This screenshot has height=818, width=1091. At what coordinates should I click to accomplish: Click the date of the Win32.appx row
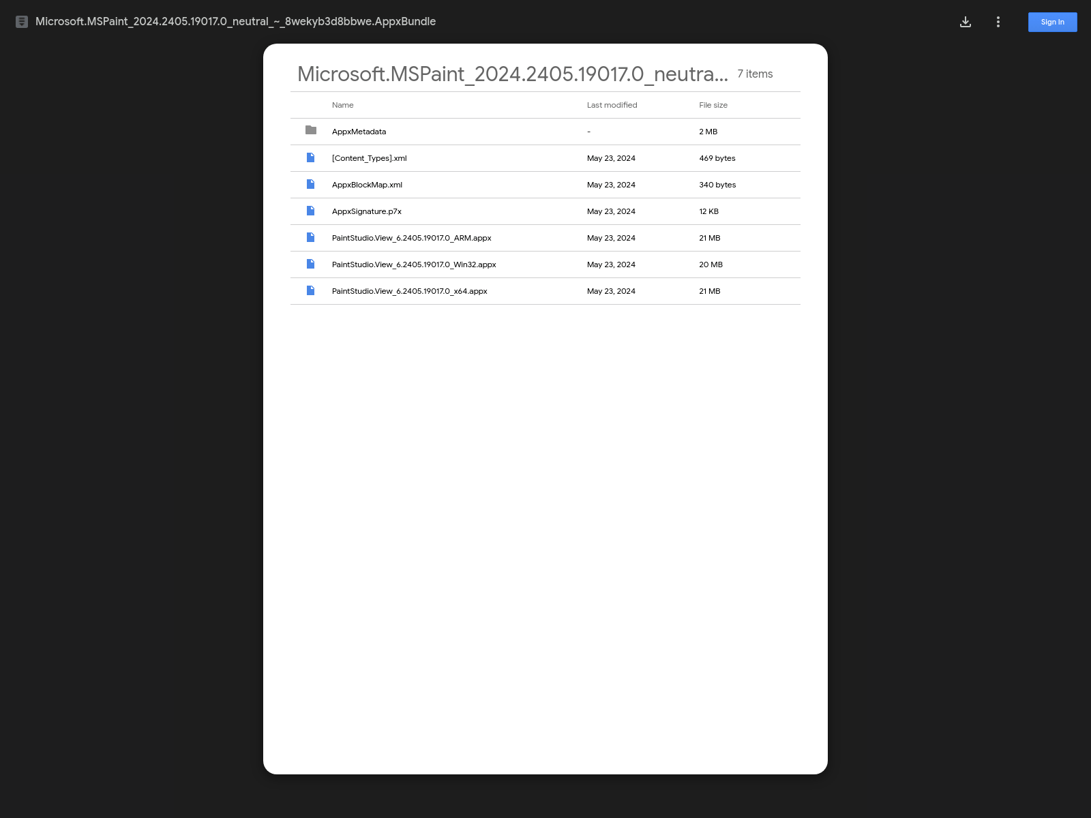611,264
